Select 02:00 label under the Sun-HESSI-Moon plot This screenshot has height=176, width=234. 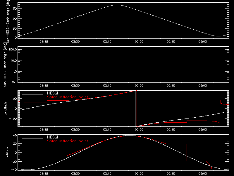pos(75,86)
